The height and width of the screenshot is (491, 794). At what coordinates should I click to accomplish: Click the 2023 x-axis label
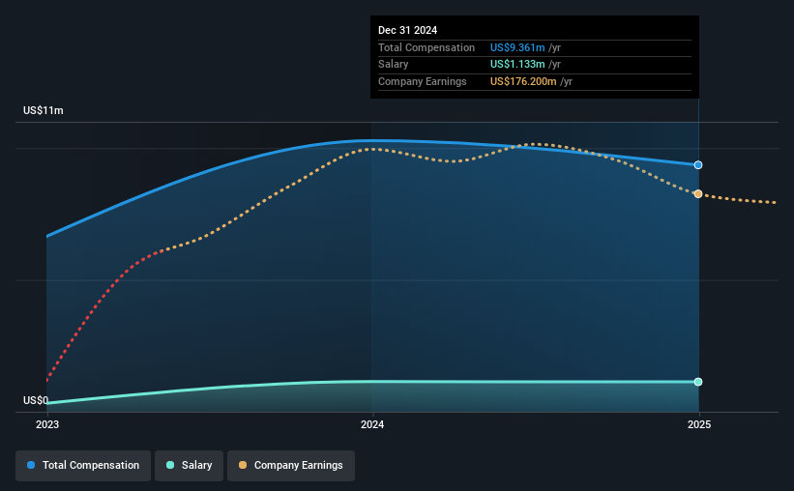[47, 424]
